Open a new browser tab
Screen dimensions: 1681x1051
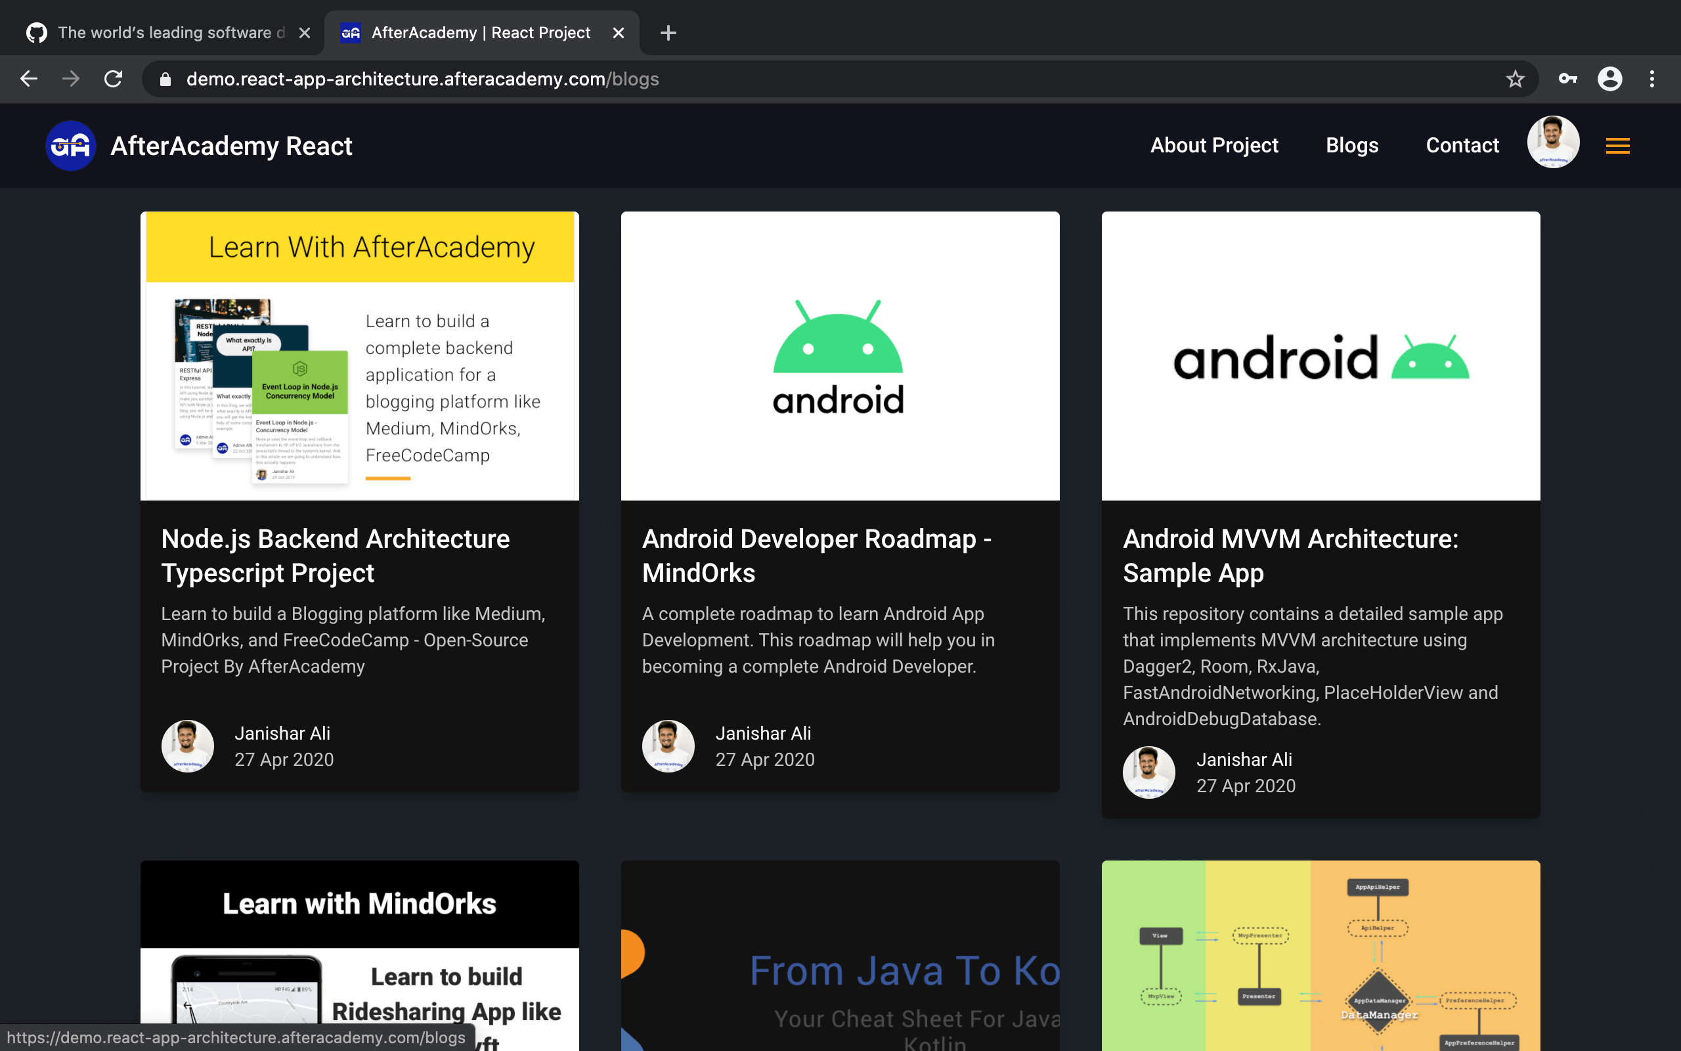tap(668, 33)
